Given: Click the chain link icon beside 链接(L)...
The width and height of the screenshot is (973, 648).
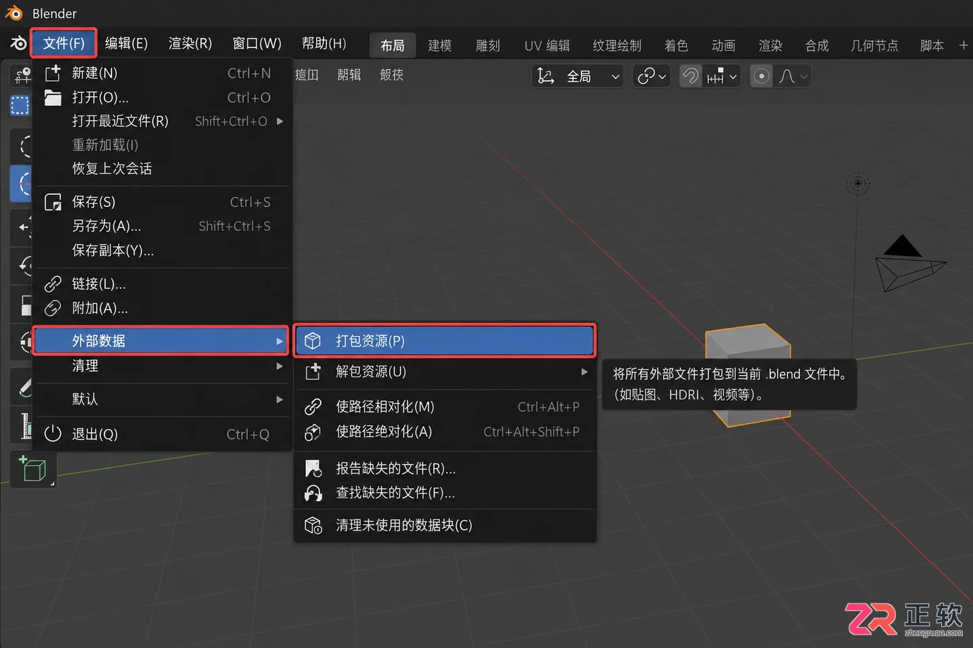Looking at the screenshot, I should point(53,284).
